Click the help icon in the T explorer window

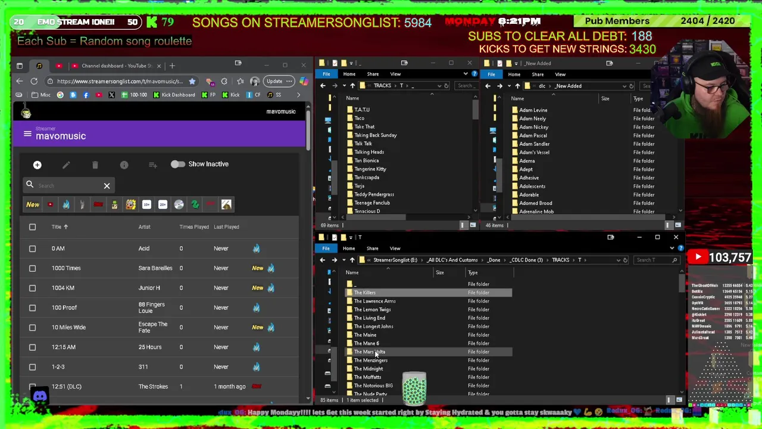tap(680, 248)
